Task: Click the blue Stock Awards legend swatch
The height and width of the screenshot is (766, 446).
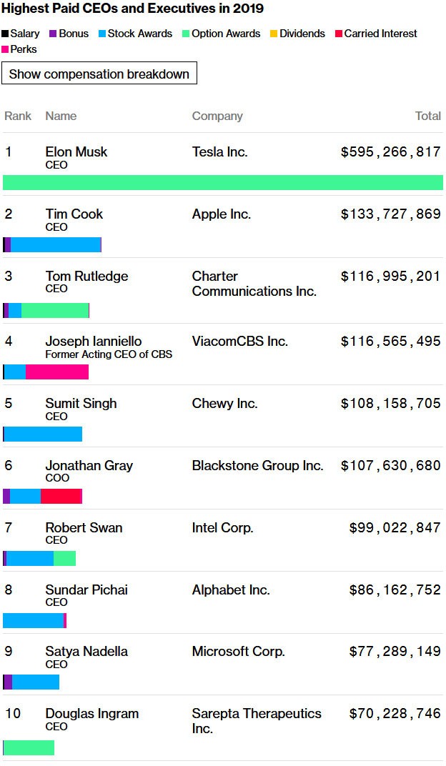Action: pyautogui.click(x=101, y=34)
